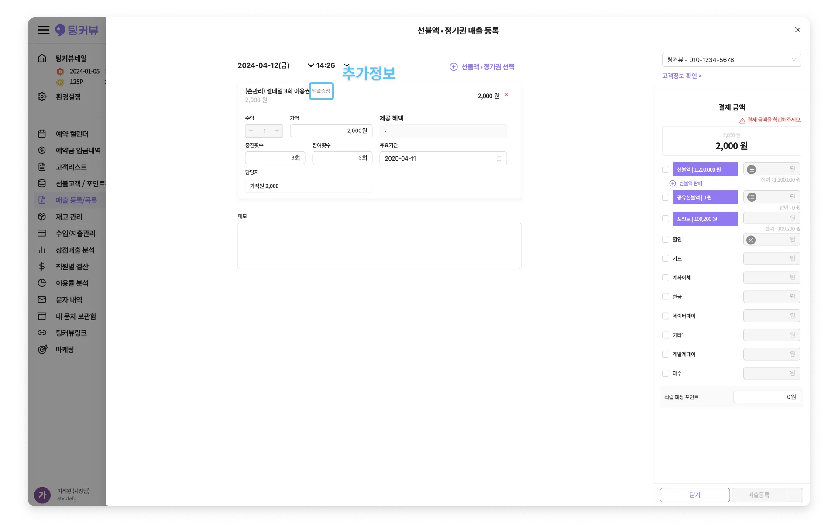Viewport: 838px width, 526px height.
Task: Open 예약 캘린더 in sidebar
Action: pos(72,134)
